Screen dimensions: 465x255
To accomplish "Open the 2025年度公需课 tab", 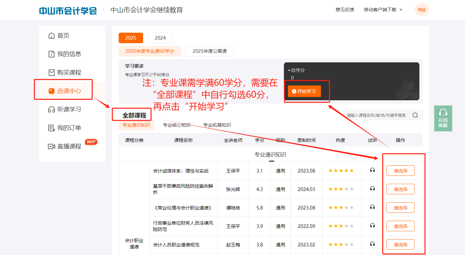I will coord(210,51).
